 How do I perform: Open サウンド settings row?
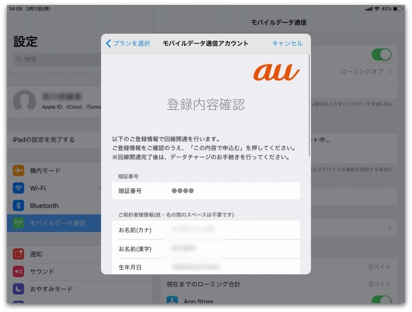pyautogui.click(x=80, y=271)
